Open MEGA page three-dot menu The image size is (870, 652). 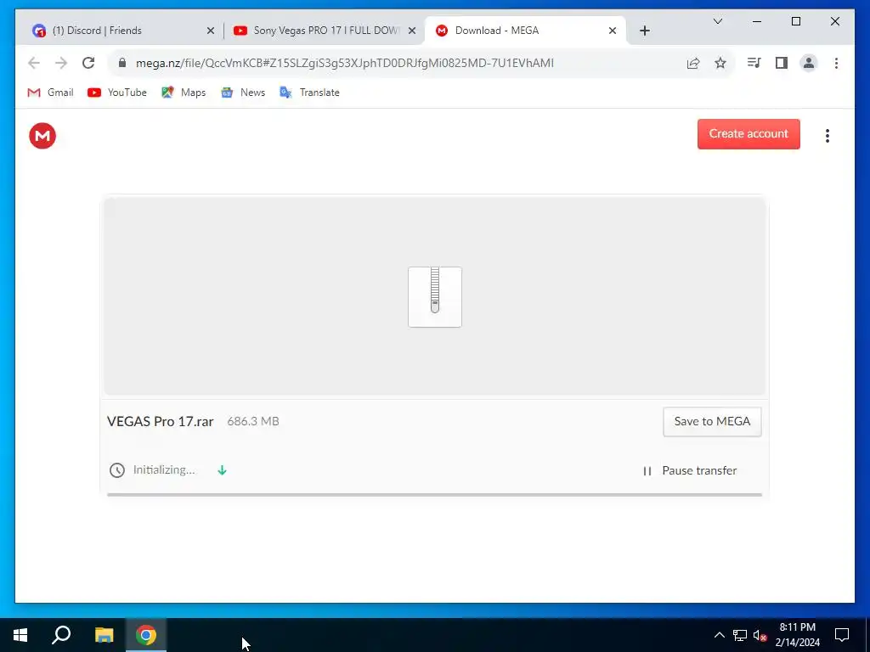[827, 136]
